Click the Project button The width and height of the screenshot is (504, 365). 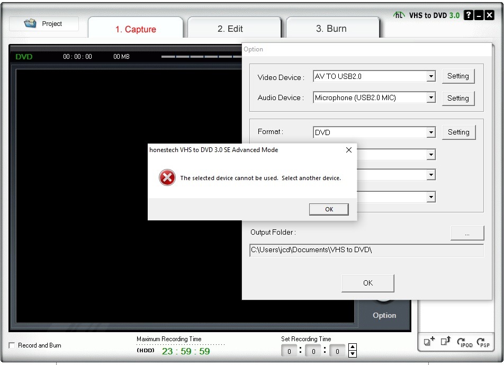point(44,23)
